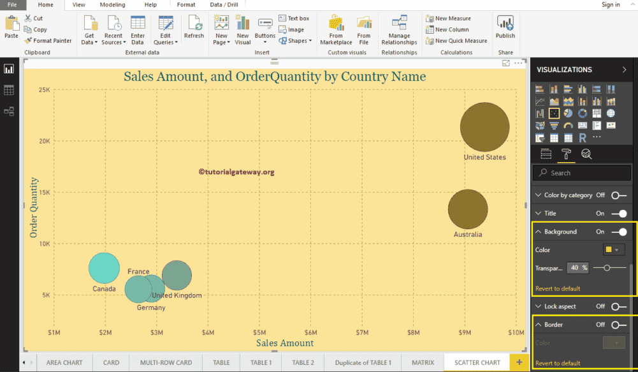Pick the Gauge visualization icon
Image resolution: width=638 pixels, height=372 pixels.
569,126
